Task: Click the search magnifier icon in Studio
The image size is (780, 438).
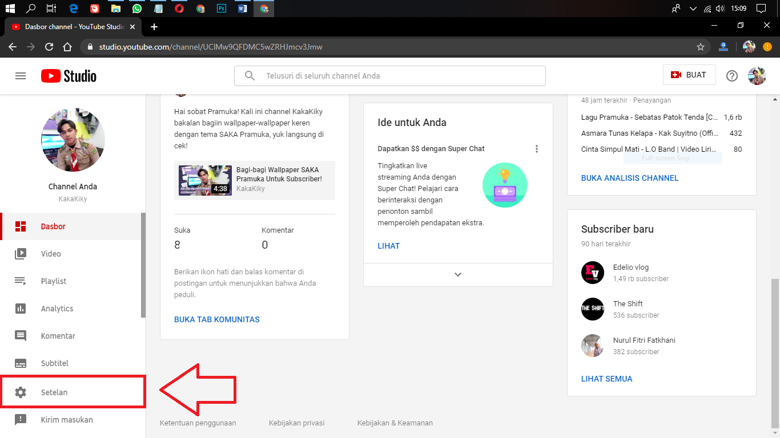Action: click(250, 76)
